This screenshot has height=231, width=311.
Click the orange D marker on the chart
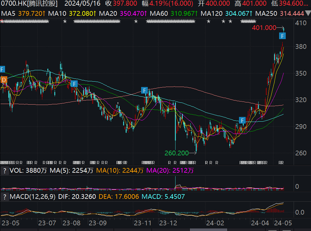(x=4, y=80)
